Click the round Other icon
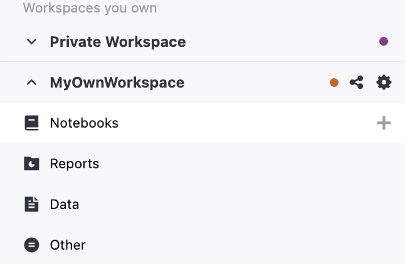Screen dimensions: 405x264 click(x=31, y=245)
